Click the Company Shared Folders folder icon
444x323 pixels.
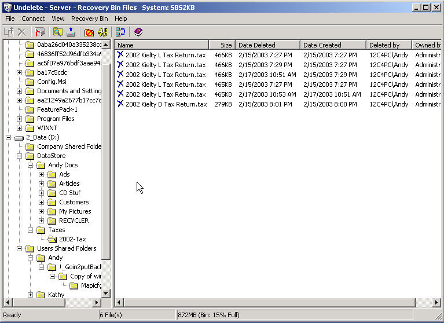click(x=30, y=146)
